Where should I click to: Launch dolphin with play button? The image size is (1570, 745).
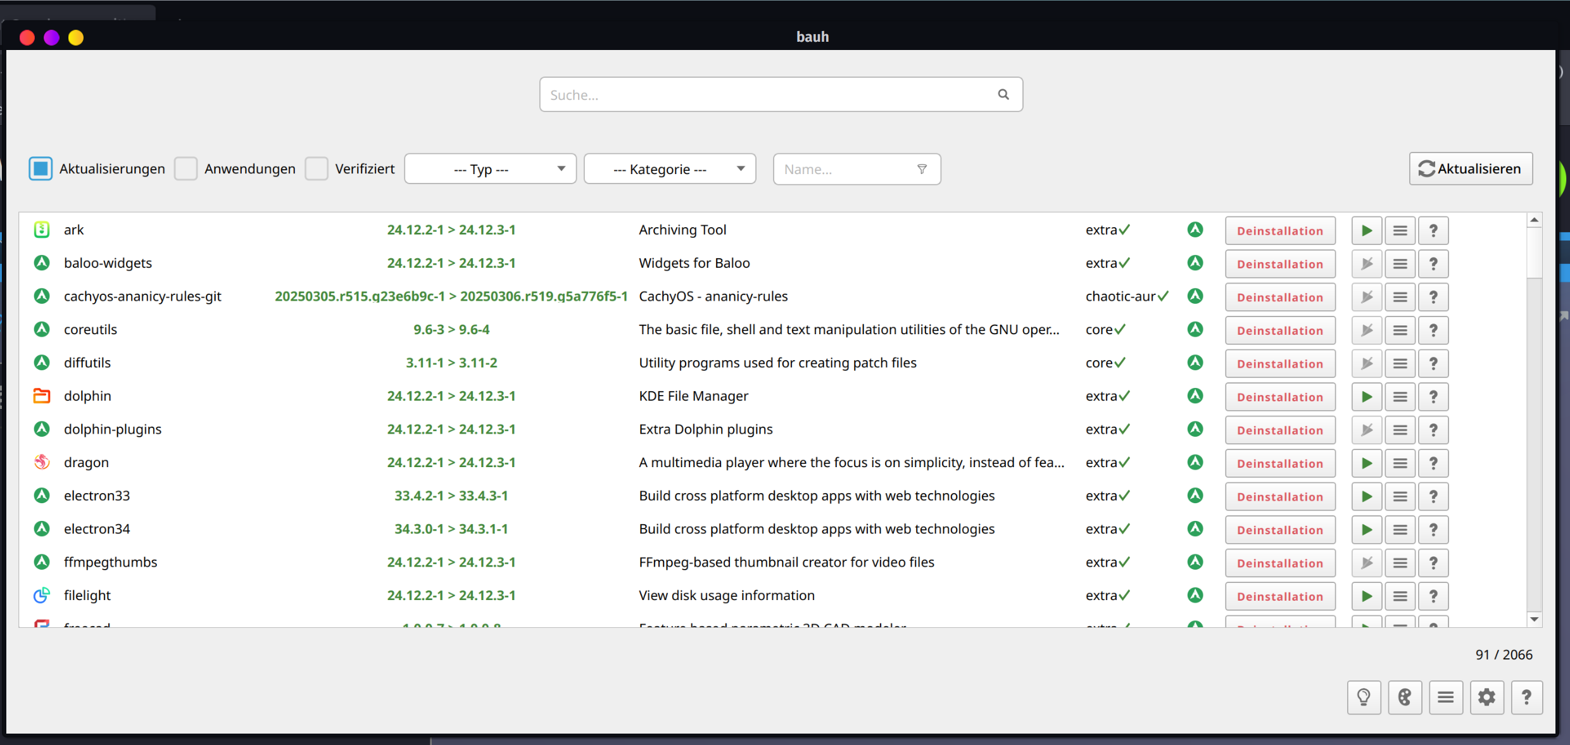click(1367, 397)
